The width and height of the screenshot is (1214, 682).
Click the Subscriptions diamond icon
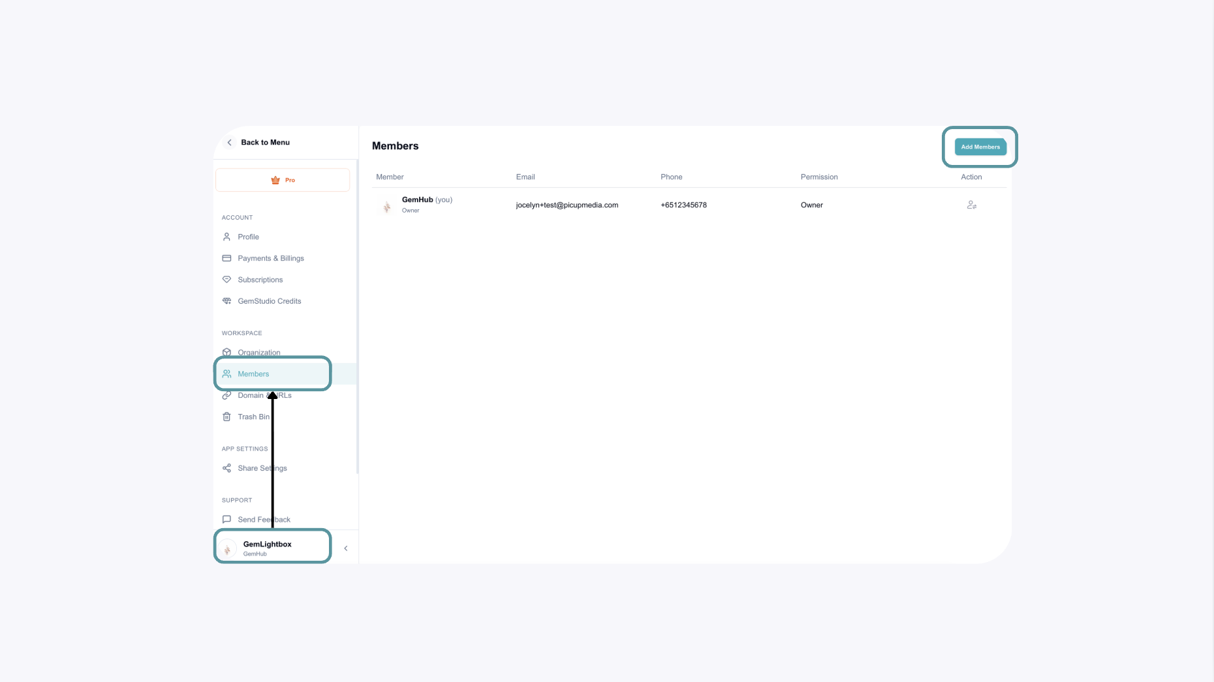click(226, 280)
